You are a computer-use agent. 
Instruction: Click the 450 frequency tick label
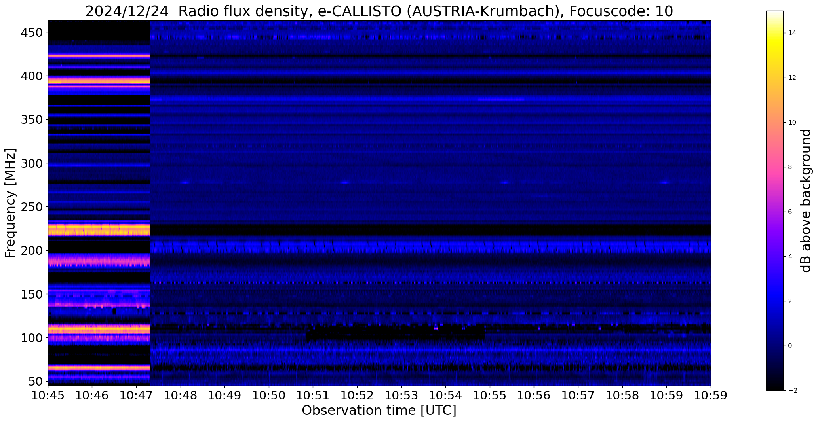[x=31, y=32]
